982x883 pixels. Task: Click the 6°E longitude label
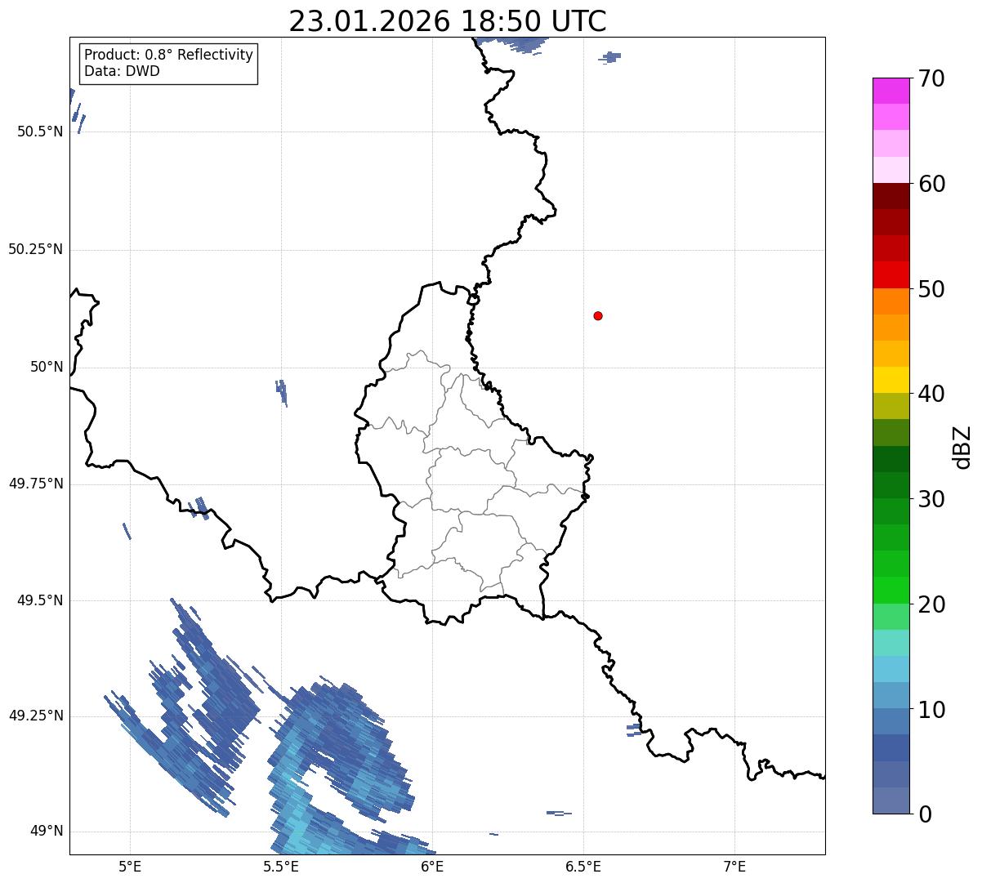(432, 866)
